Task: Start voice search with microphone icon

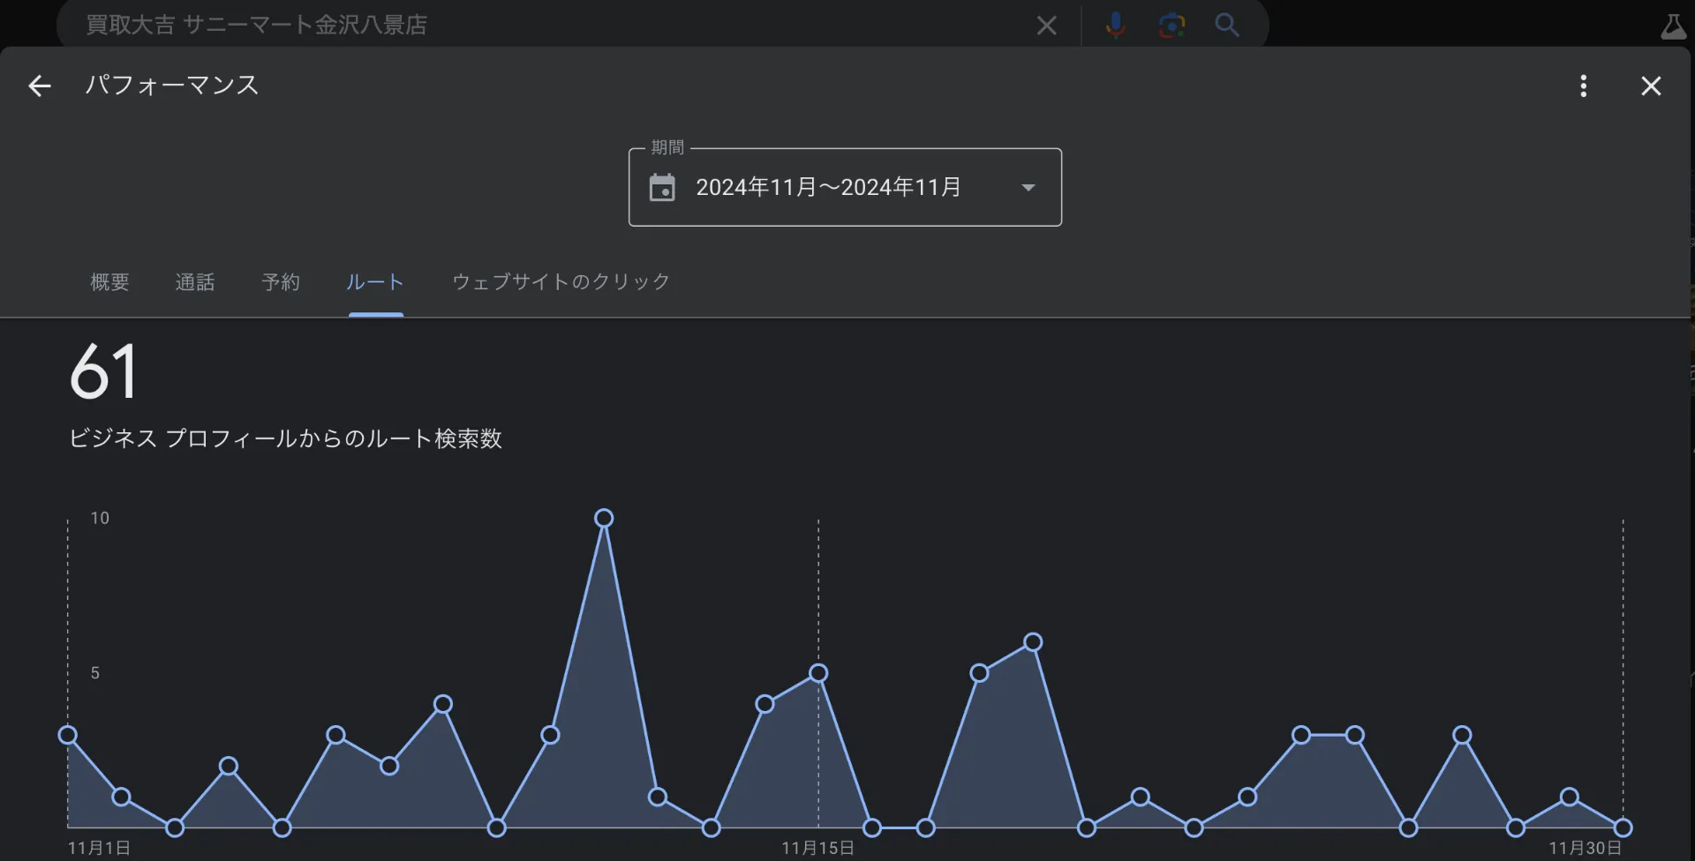Action: 1115,25
